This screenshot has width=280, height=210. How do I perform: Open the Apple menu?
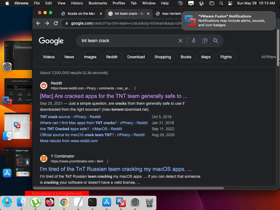click(7, 3)
